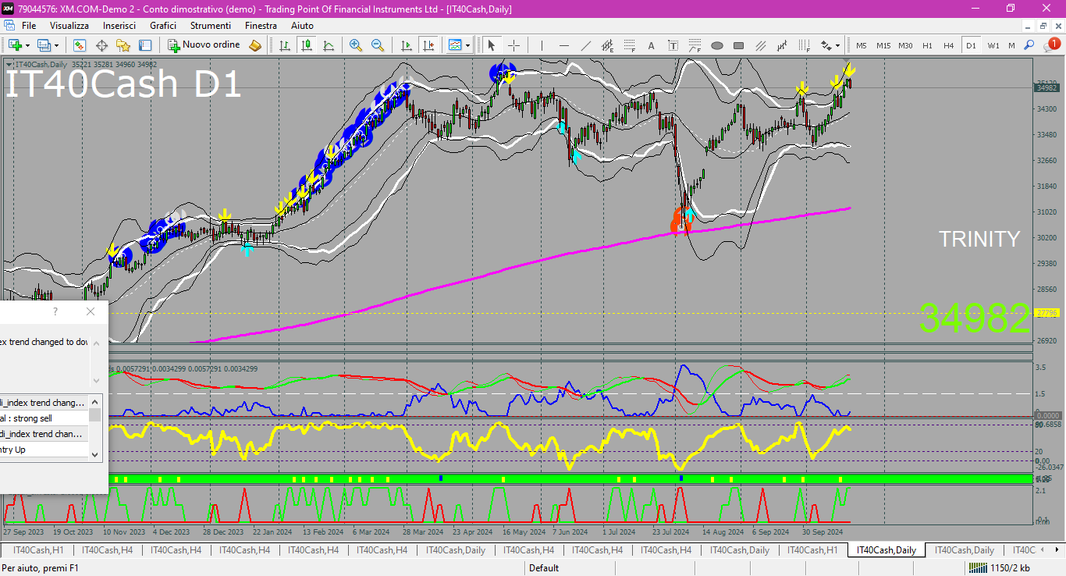
Task: Select the crosshair tool
Action: pyautogui.click(x=513, y=45)
